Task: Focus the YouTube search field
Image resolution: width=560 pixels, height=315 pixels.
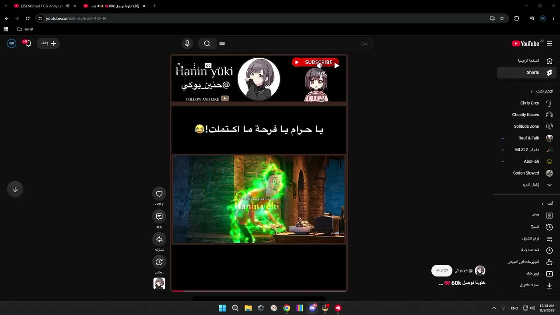Action: point(294,43)
